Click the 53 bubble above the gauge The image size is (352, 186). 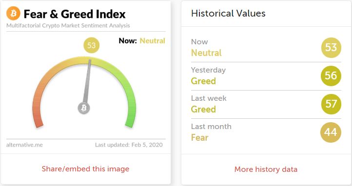91,45
